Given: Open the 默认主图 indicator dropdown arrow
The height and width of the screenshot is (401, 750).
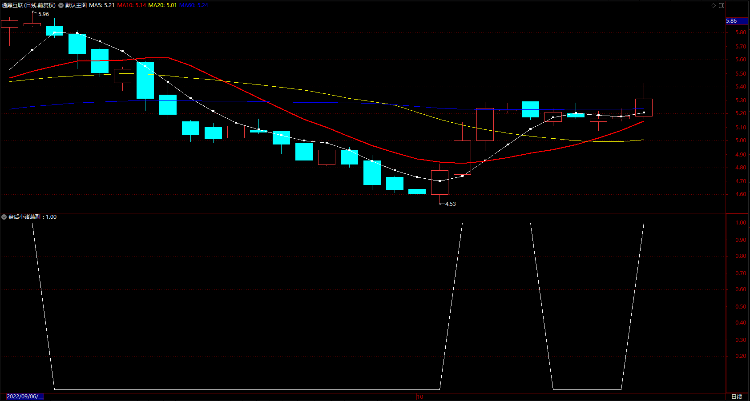Looking at the screenshot, I should (x=61, y=5).
